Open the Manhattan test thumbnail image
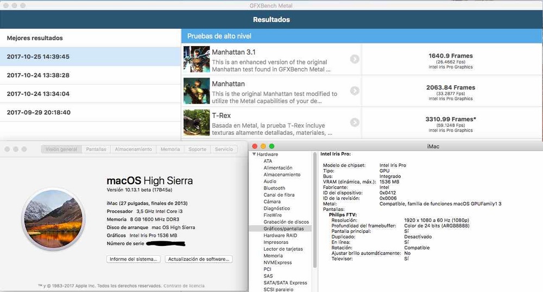 click(x=197, y=91)
